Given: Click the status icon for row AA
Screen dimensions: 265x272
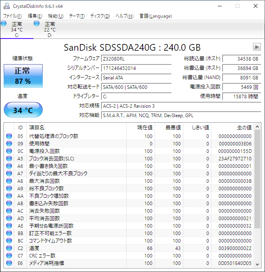Looking at the screenshot, I should [9, 196].
